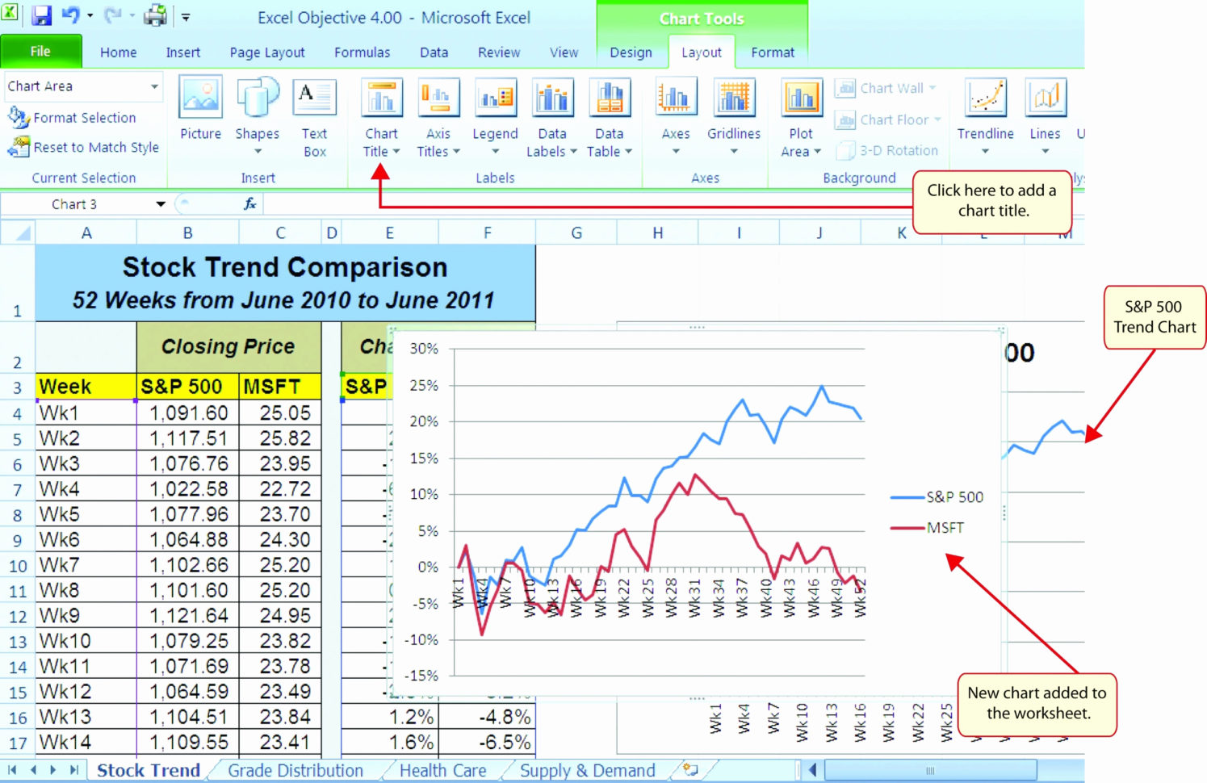The width and height of the screenshot is (1207, 783).
Task: Click the Redo icon
Action: click(112, 15)
